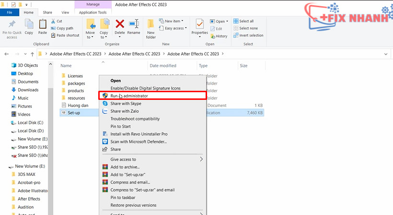Click the Properties icon
393x215 pixels.
[200, 24]
